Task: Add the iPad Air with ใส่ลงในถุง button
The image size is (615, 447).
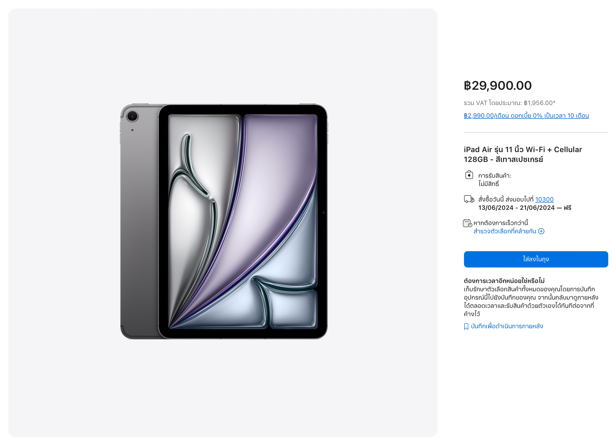Action: 536,259
